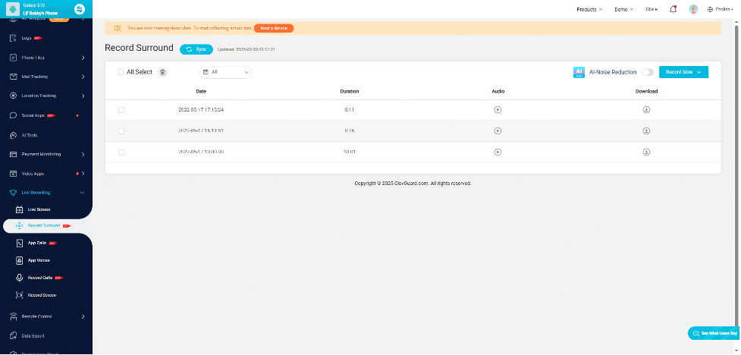Download the 0:26 duration recording
The width and height of the screenshot is (741, 355).
coord(646,130)
